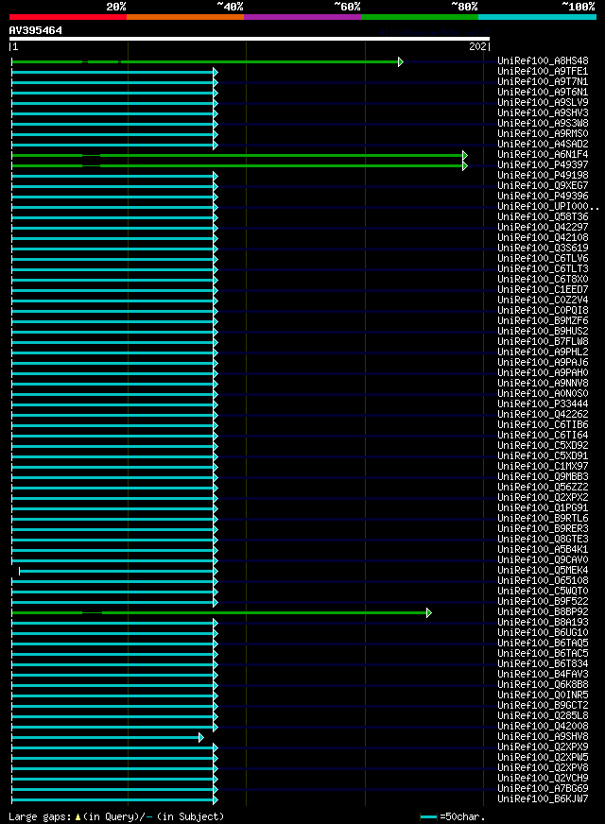605x824 pixels.
Task: Pick the UniRef100_A7BG69 label
Action: [x=543, y=789]
